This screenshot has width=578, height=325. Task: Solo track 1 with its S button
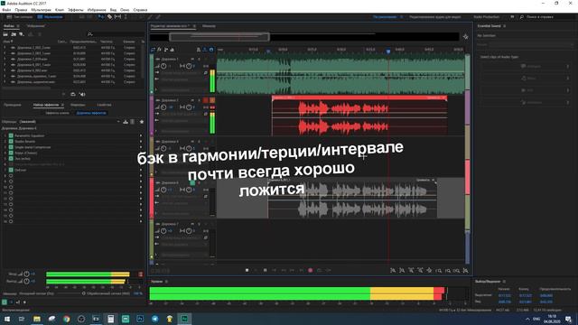199,59
